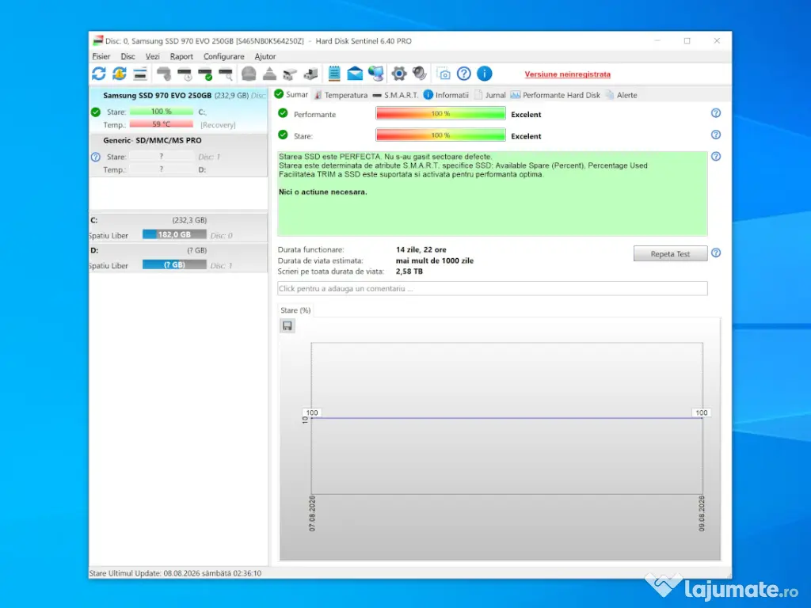Select the Stare (%) graph tab
811x608 pixels.
pos(295,310)
